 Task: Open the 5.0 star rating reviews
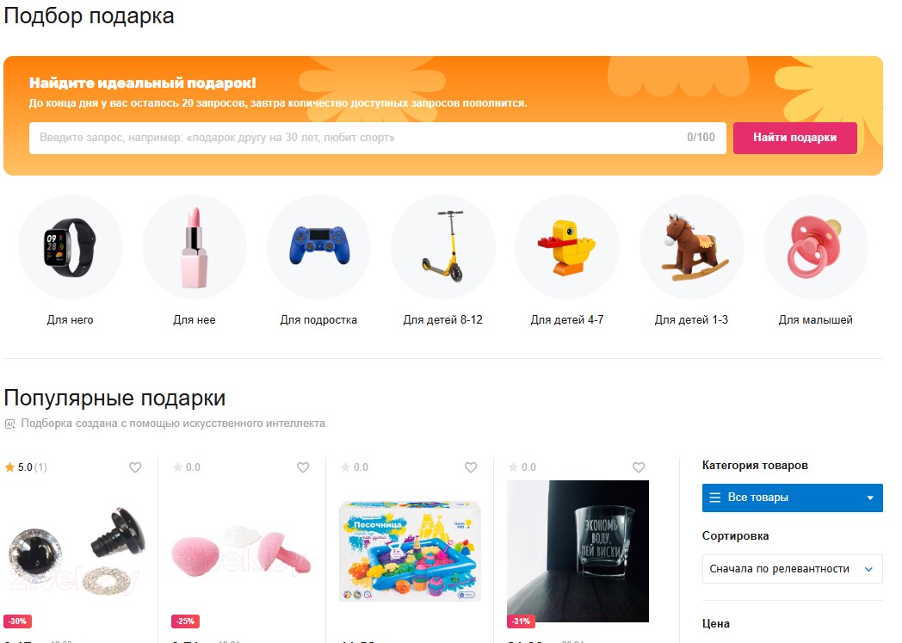coord(26,467)
